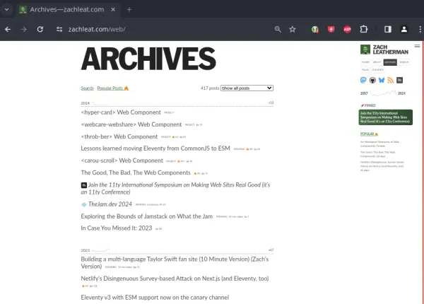Open TheJam.dev 2024 post

coord(110,204)
